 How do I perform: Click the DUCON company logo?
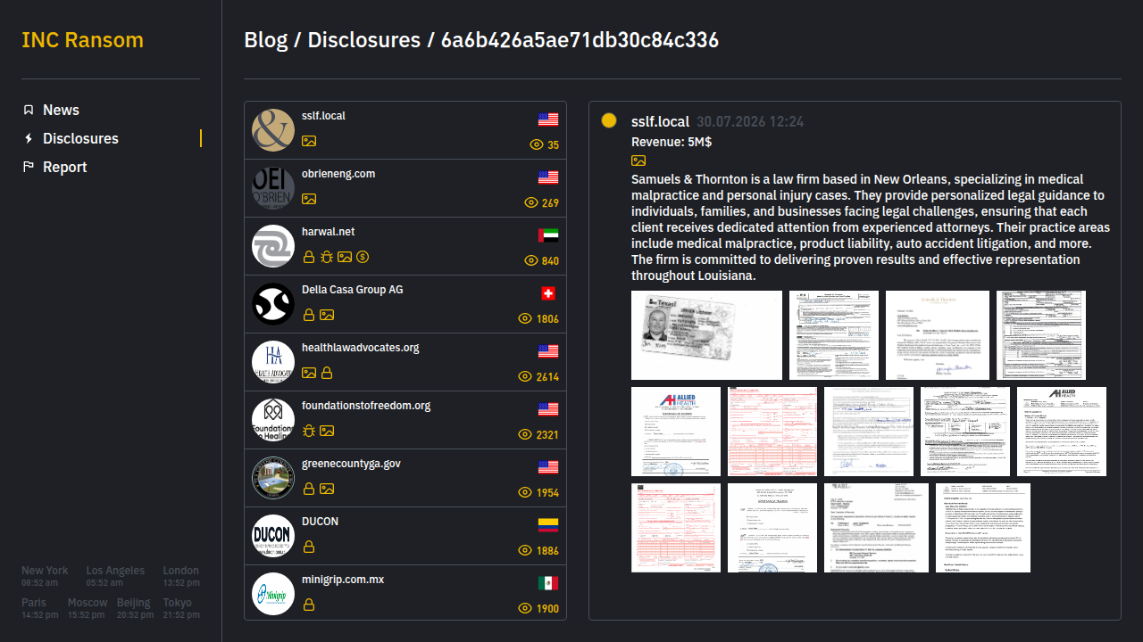coord(273,536)
